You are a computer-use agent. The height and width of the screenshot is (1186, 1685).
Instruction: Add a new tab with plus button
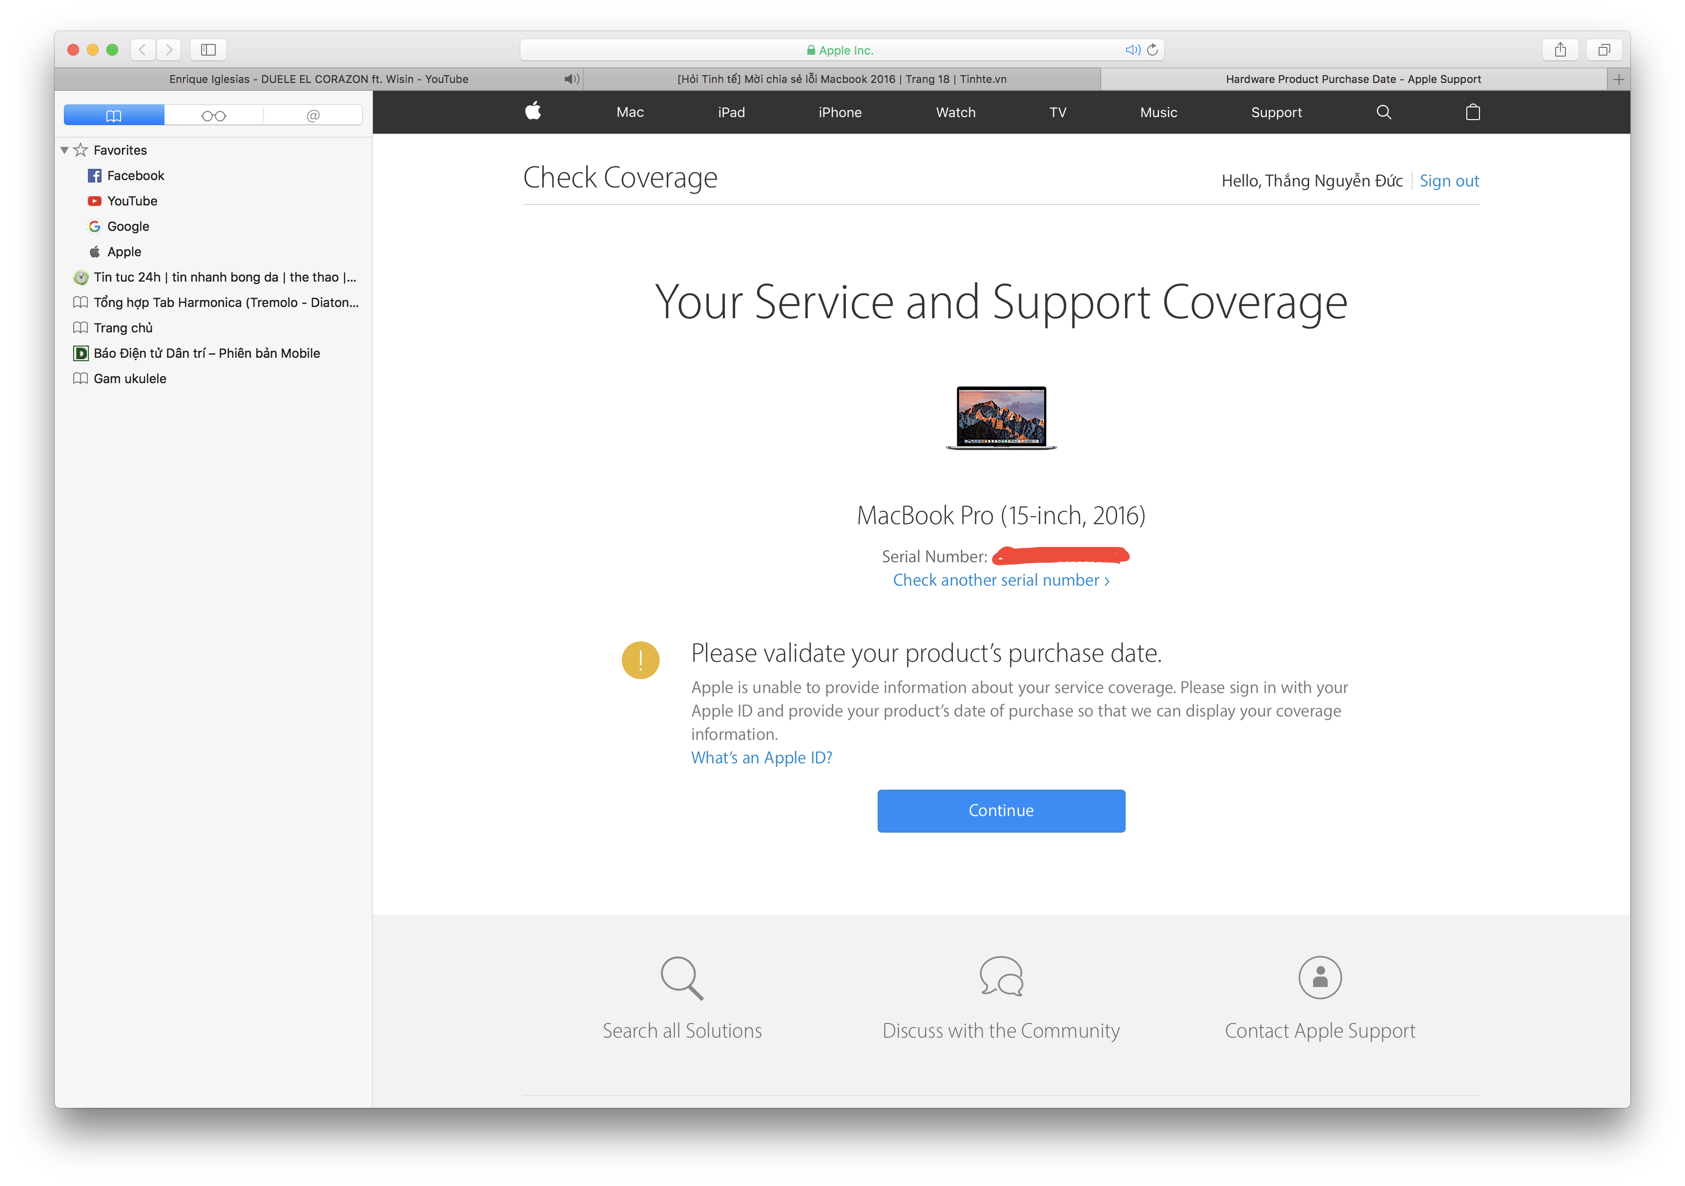point(1618,79)
